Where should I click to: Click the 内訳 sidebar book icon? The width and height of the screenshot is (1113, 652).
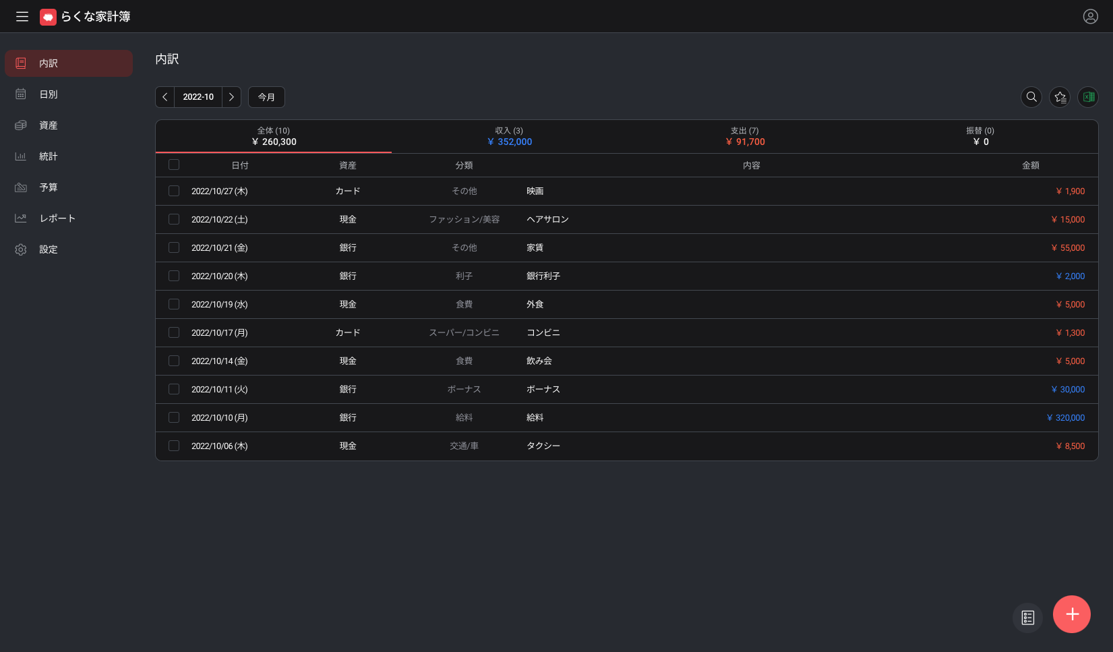click(21, 63)
